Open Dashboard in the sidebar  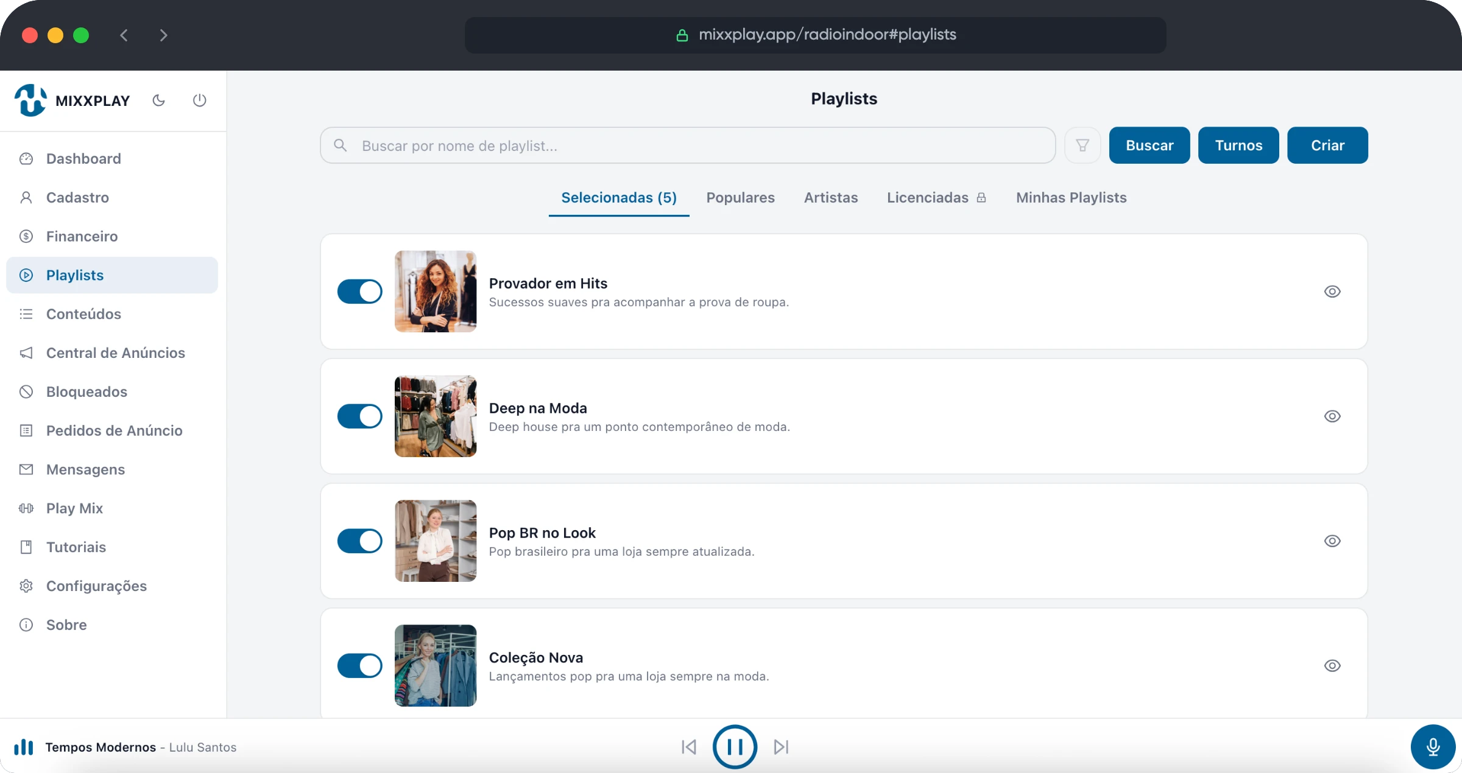click(x=112, y=159)
